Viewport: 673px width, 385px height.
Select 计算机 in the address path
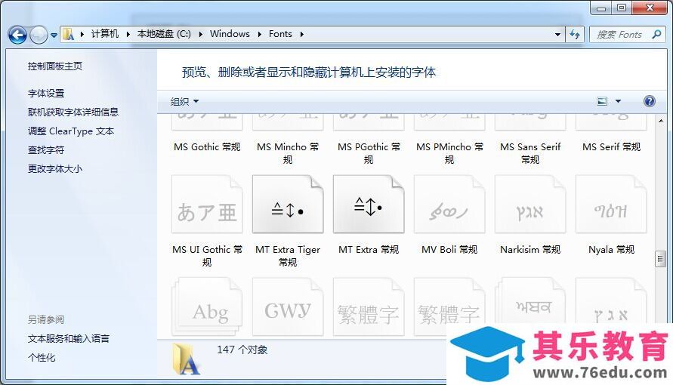click(x=105, y=34)
